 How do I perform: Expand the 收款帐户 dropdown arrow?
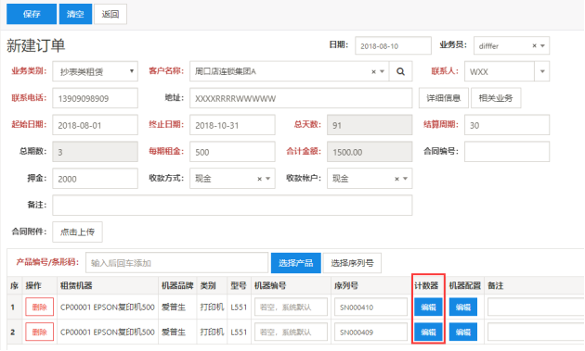tap(405, 179)
